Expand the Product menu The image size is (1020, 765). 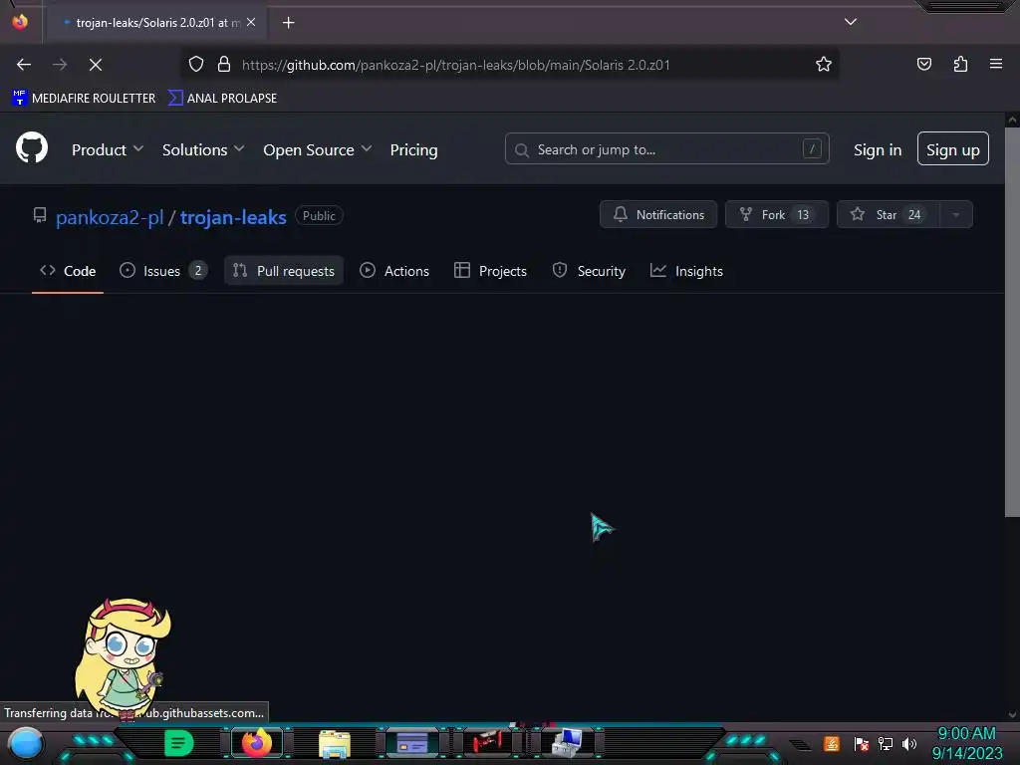coord(108,149)
